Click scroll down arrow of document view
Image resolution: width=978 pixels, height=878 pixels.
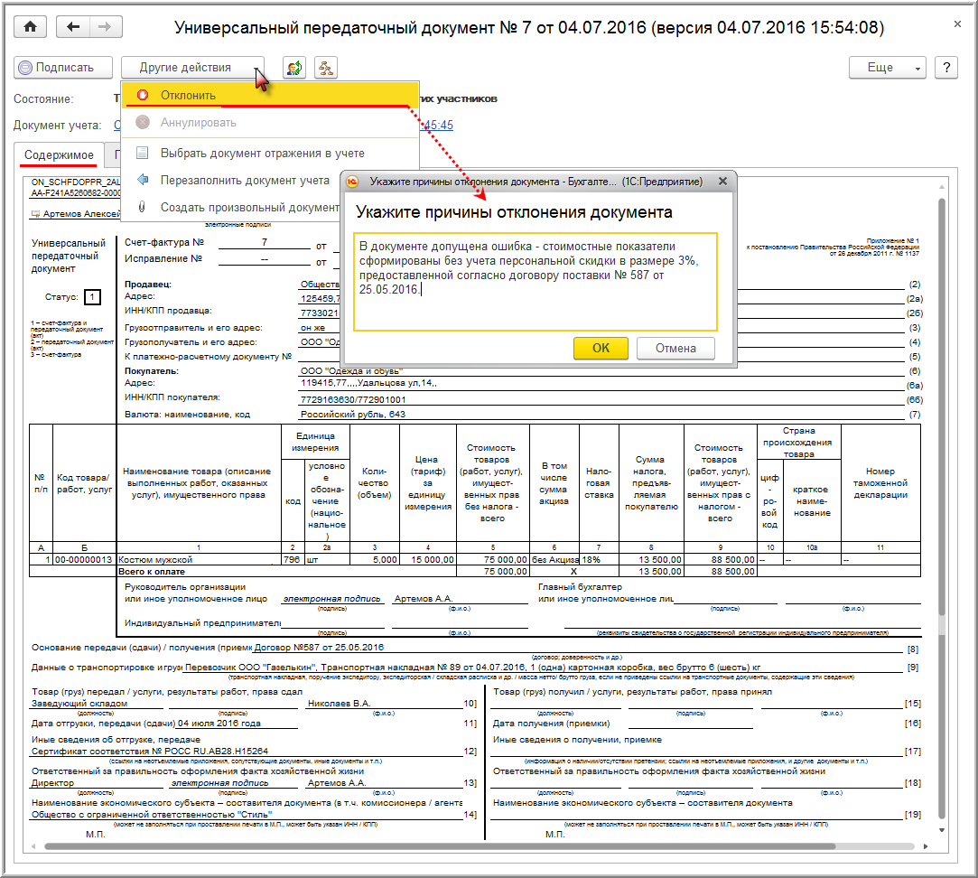click(x=942, y=830)
